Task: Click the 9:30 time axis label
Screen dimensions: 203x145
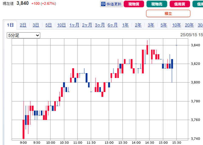Action: 37,143
